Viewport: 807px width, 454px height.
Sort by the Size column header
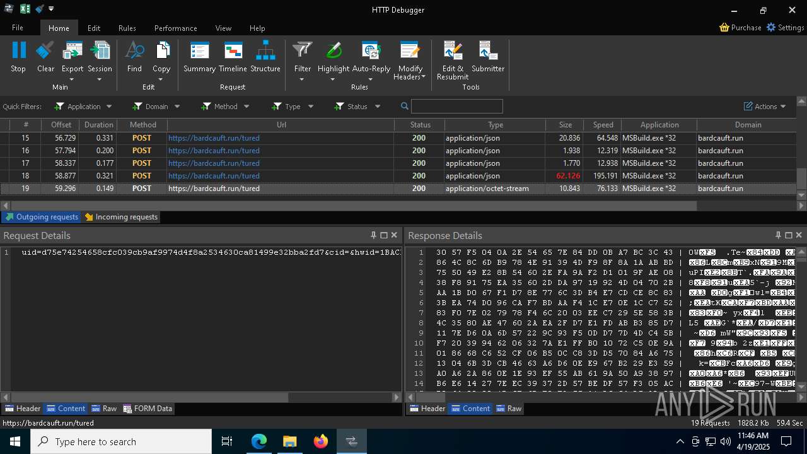[565, 125]
